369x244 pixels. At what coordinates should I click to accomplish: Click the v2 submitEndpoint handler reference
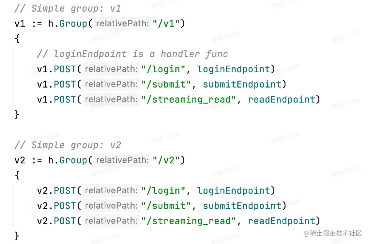(x=242, y=206)
